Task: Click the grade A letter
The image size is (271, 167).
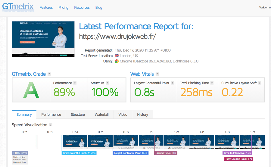Action: [x=31, y=90]
